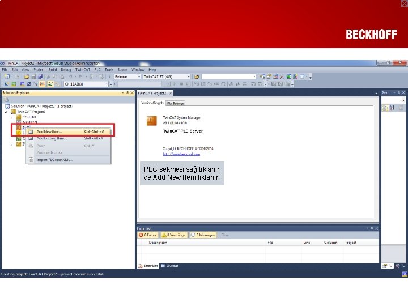Click the New Project toolbar icon

[7, 76]
